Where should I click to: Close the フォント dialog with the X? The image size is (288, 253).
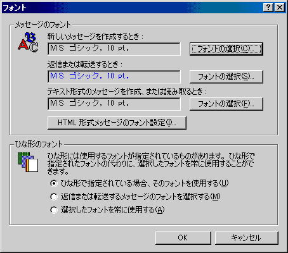(x=280, y=8)
